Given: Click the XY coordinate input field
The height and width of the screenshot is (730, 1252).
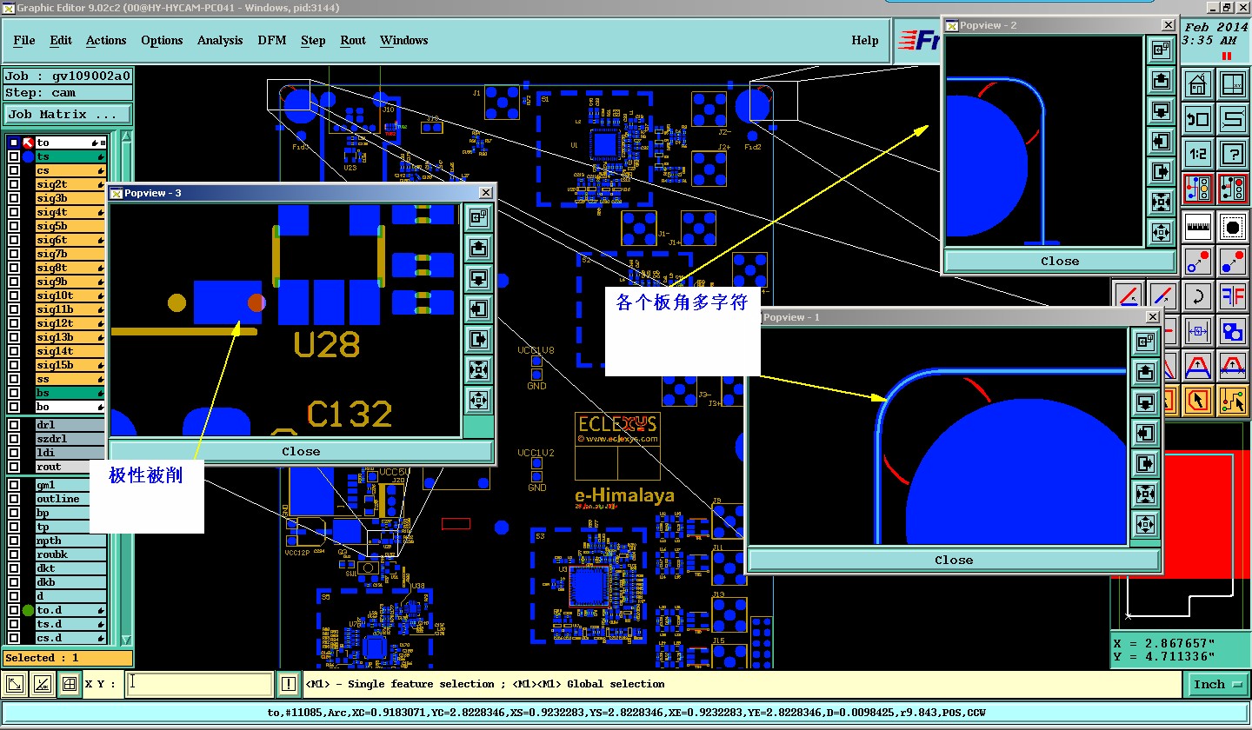Looking at the screenshot, I should pyautogui.click(x=200, y=684).
